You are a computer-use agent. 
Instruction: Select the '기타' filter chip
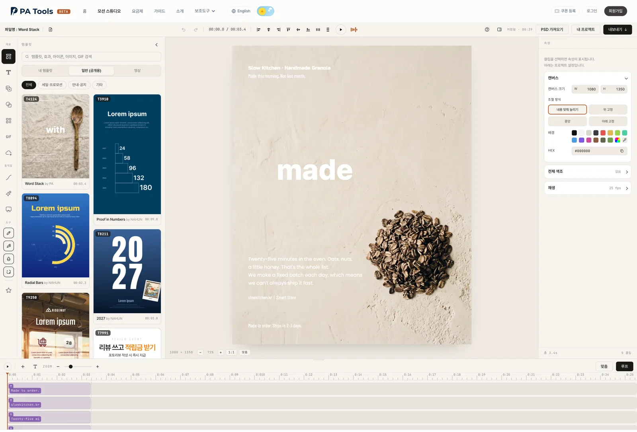pyautogui.click(x=100, y=85)
